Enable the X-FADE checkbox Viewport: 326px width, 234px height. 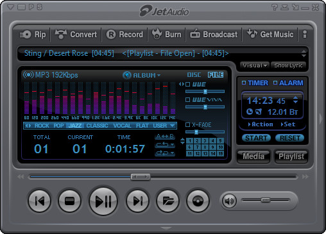point(187,124)
